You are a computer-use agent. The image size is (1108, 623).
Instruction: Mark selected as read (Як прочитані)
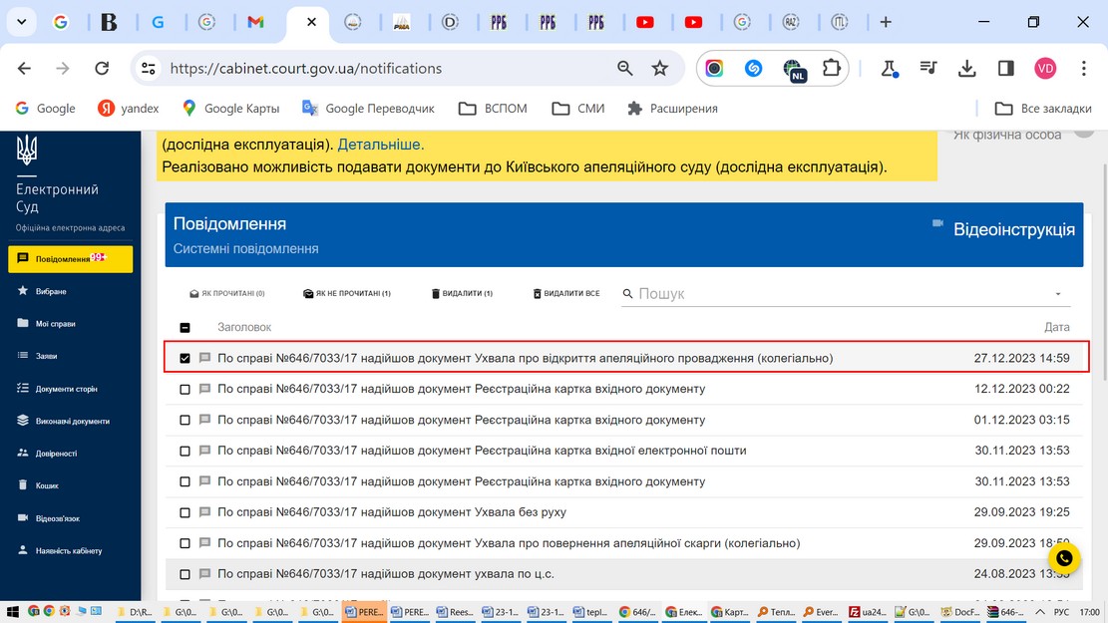(x=226, y=293)
